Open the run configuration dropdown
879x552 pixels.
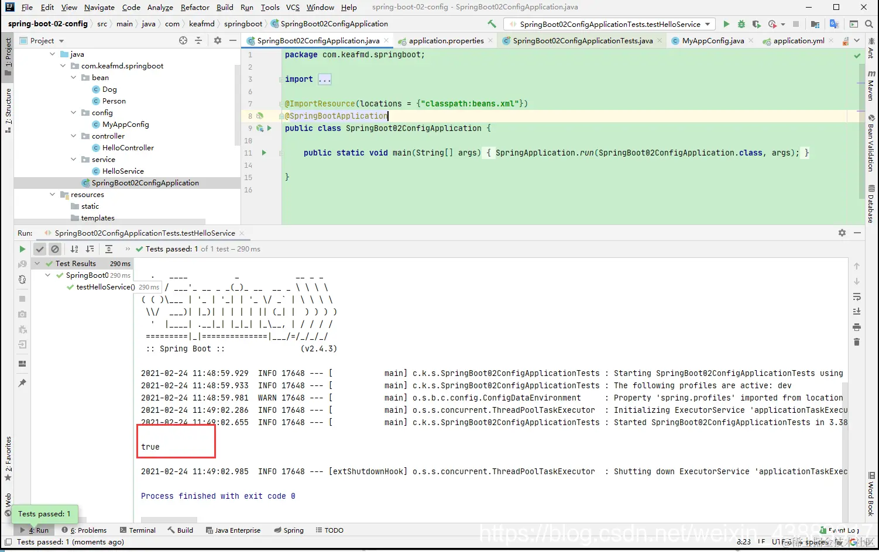610,24
